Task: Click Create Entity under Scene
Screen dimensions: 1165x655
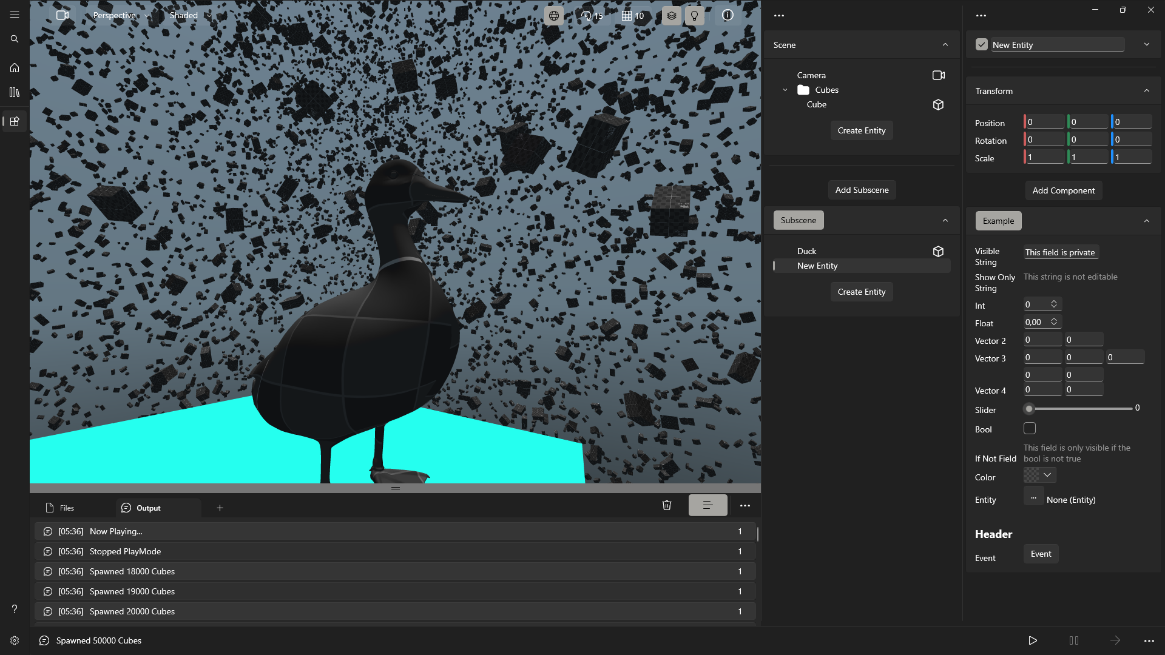Action: [862, 131]
